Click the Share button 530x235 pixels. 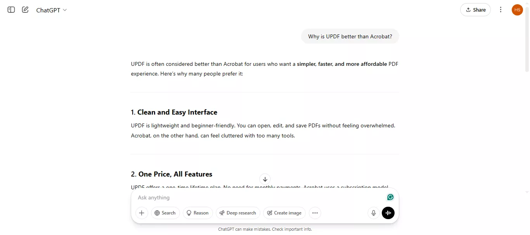[x=475, y=10]
